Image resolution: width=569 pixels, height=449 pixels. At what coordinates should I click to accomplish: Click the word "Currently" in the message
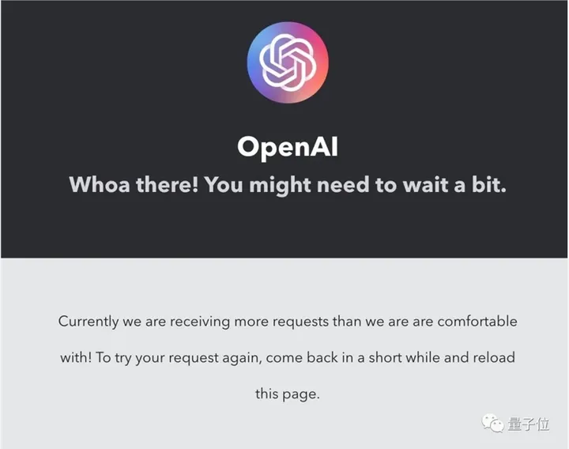click(x=89, y=323)
